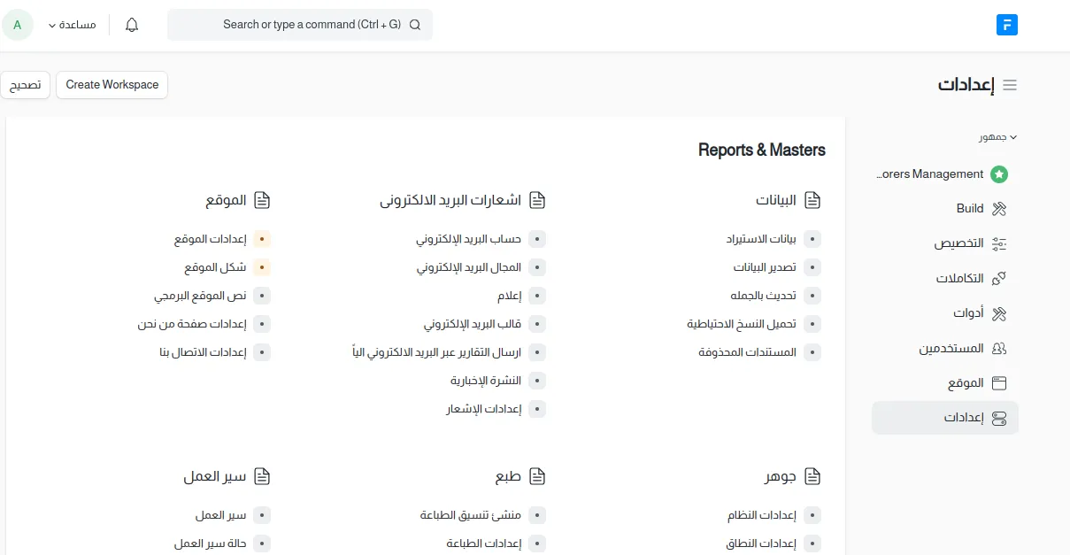Open إعدادات الاتصال بنا link
Screen dimensions: 1070x555
coord(203,352)
